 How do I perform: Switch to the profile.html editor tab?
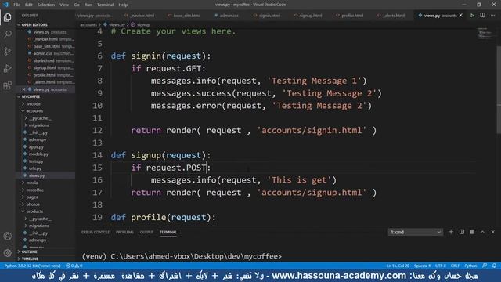click(352, 16)
